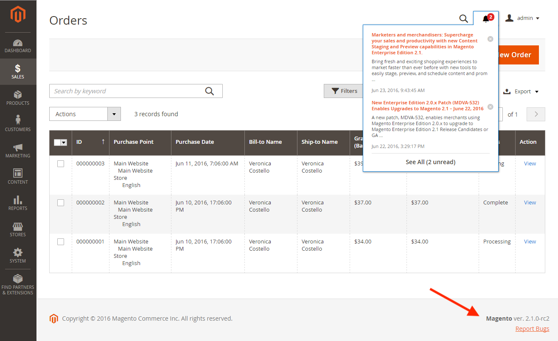The width and height of the screenshot is (558, 341).
Task: Check the checkbox for order 000000002
Action: pyautogui.click(x=60, y=202)
